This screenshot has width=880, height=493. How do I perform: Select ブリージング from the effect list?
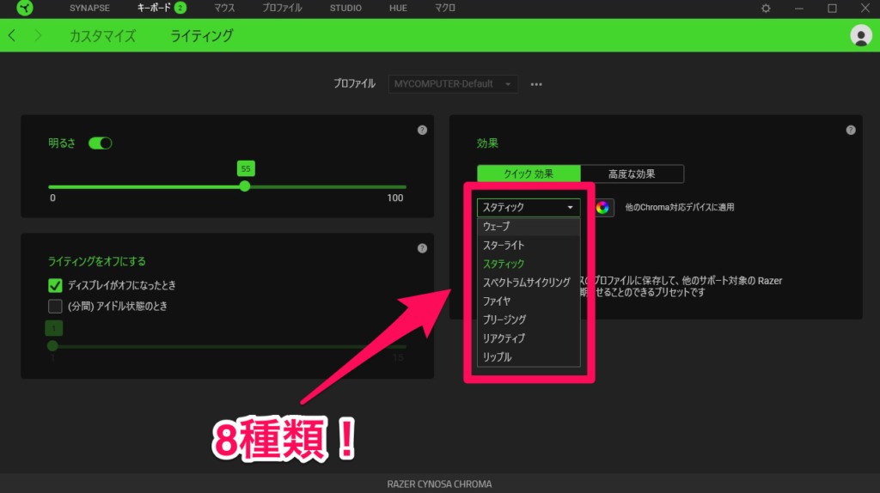coord(529,320)
